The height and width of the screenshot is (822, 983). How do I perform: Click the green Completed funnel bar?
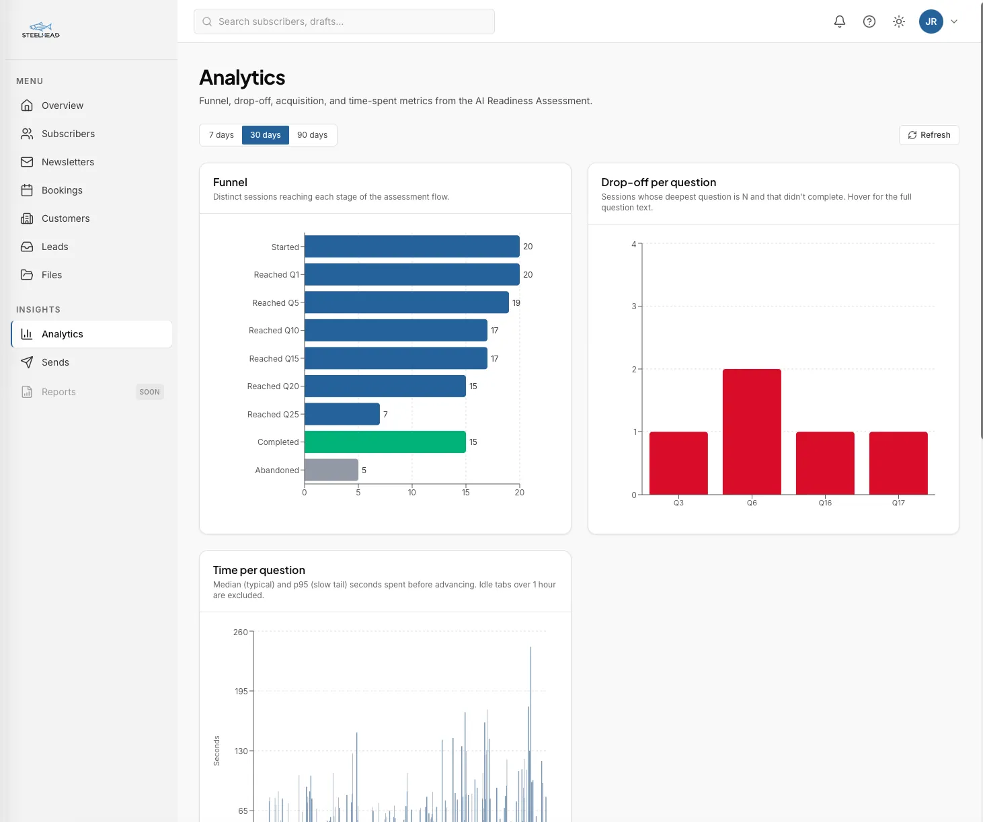point(385,442)
